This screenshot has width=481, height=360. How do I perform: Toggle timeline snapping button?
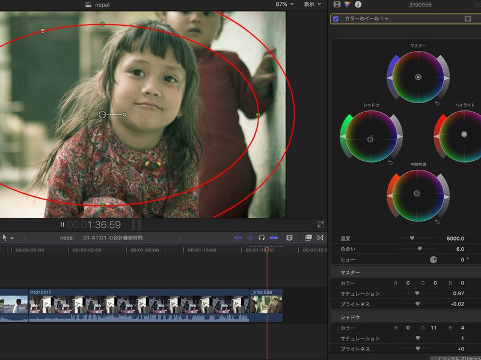(x=274, y=238)
